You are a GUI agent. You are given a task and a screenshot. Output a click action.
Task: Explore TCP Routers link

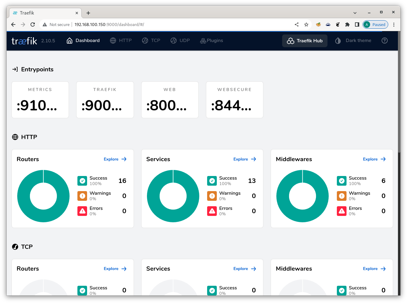pos(115,269)
